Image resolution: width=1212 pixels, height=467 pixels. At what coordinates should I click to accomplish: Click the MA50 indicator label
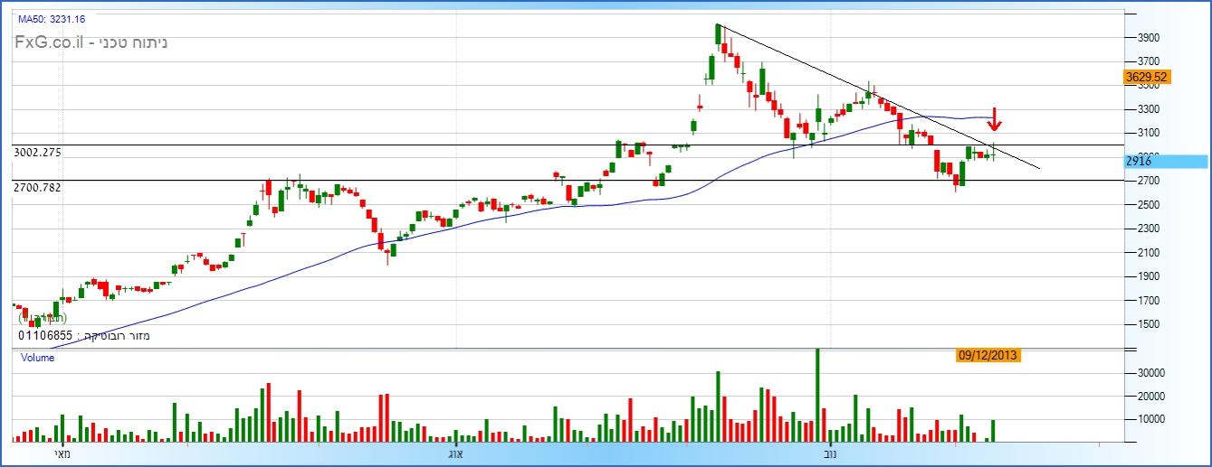(52, 19)
